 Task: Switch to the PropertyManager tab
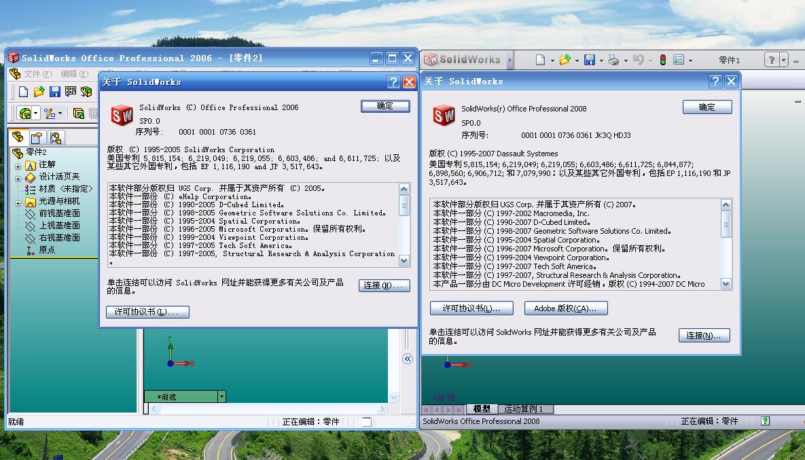point(37,137)
